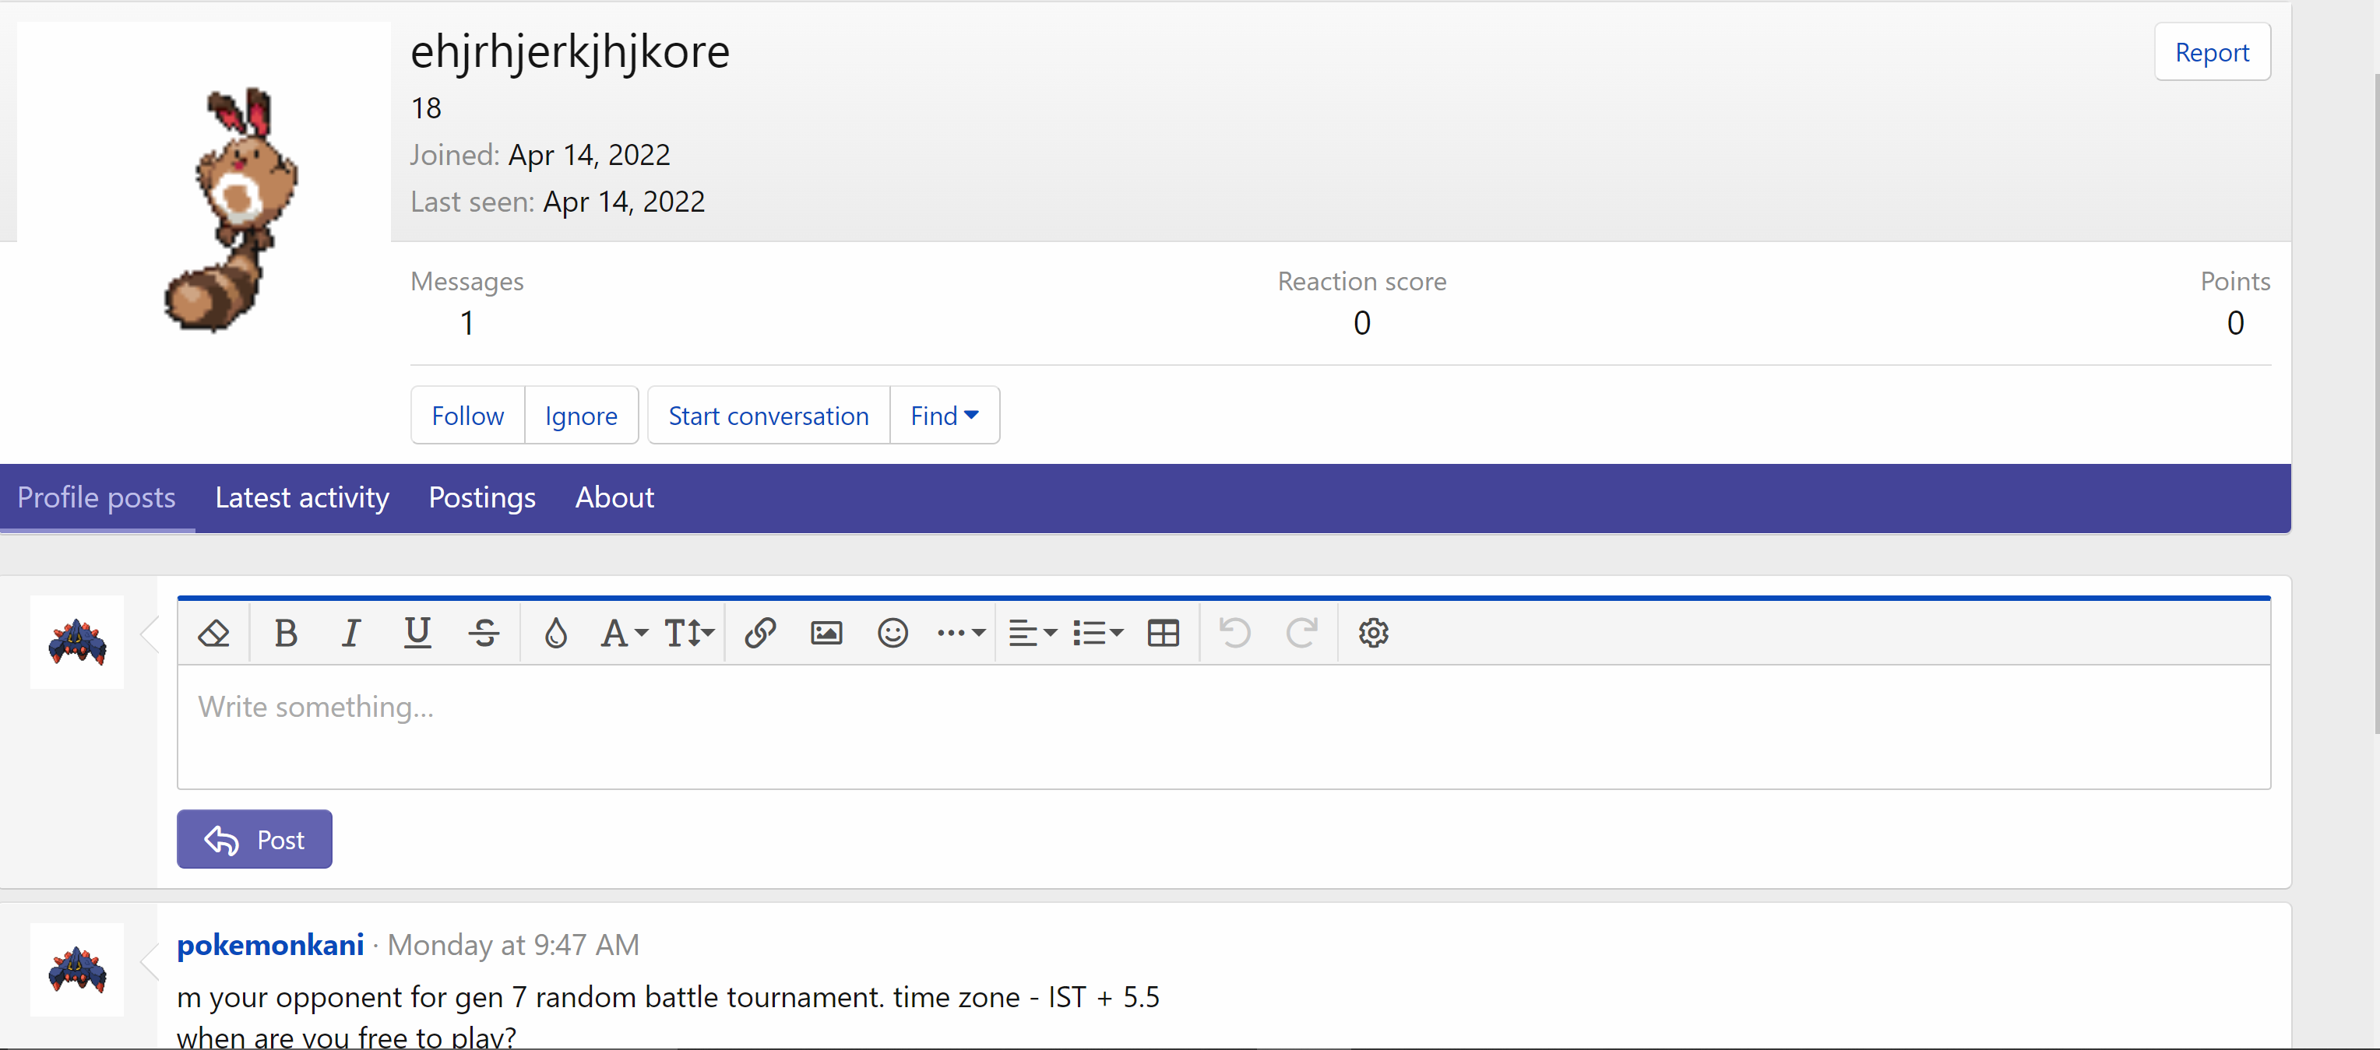Open the text color droplet picker

click(555, 634)
